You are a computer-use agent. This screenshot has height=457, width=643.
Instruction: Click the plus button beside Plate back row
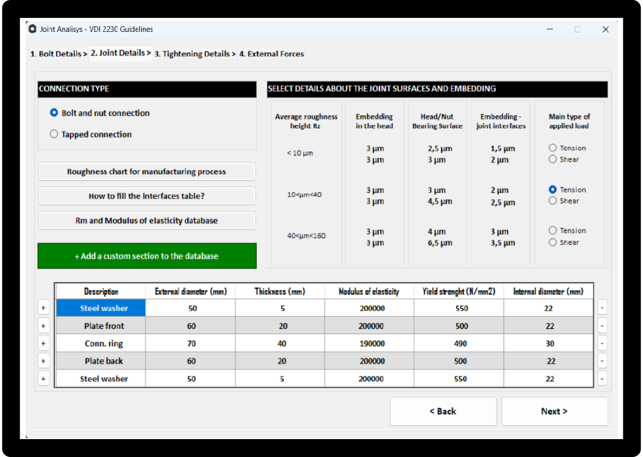pos(44,361)
